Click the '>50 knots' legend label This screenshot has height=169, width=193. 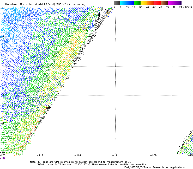pyautogui.click(x=185, y=7)
